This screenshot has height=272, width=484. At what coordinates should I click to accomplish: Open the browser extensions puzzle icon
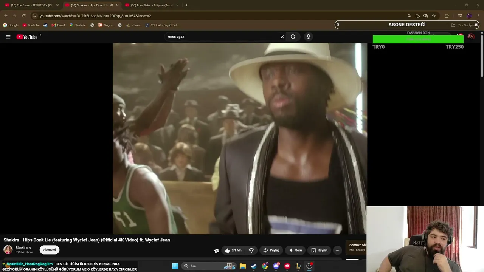[x=447, y=16]
